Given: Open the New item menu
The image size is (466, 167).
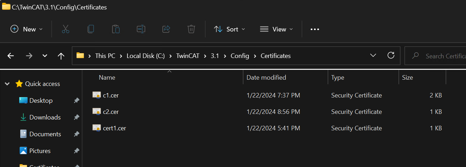Looking at the screenshot, I should click(27, 29).
